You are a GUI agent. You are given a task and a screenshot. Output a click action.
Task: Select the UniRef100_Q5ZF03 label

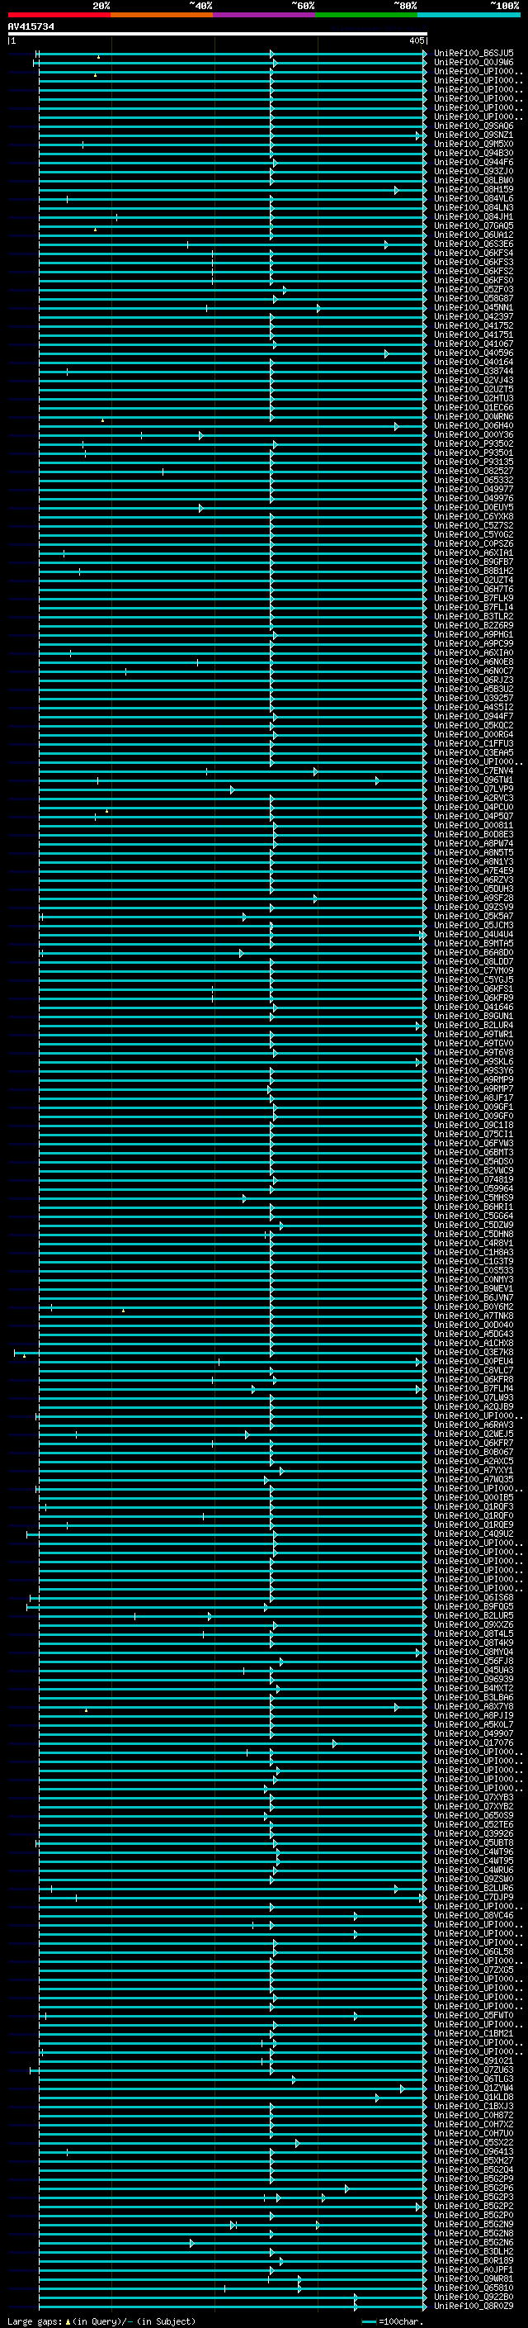coord(474,289)
